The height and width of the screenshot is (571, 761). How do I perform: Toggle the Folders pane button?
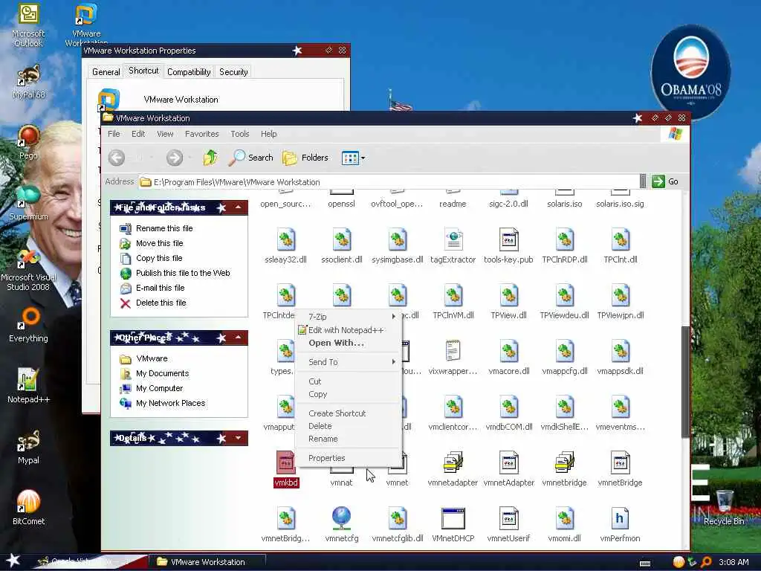[x=305, y=158]
